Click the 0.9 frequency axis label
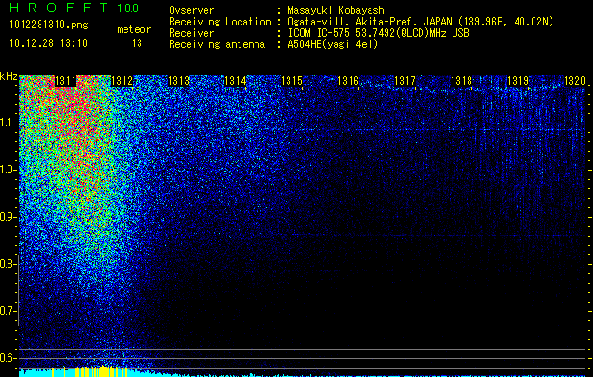Image resolution: width=593 pixels, height=377 pixels. [8, 217]
